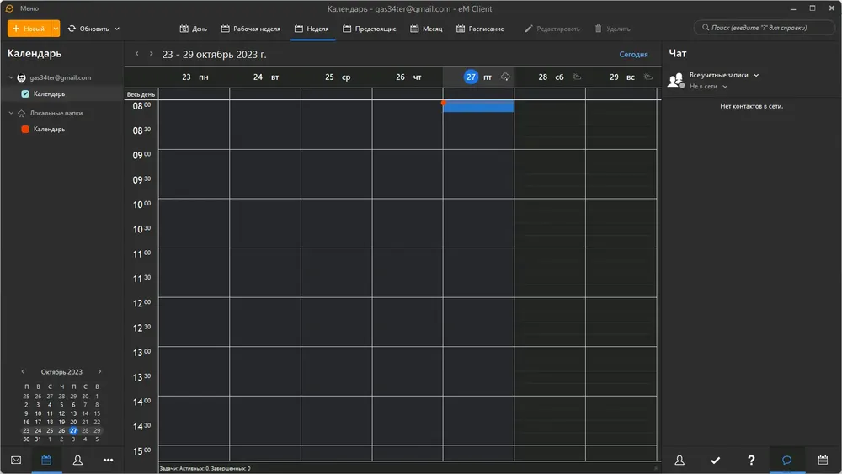Click the eM Client logo icon

[x=9, y=8]
